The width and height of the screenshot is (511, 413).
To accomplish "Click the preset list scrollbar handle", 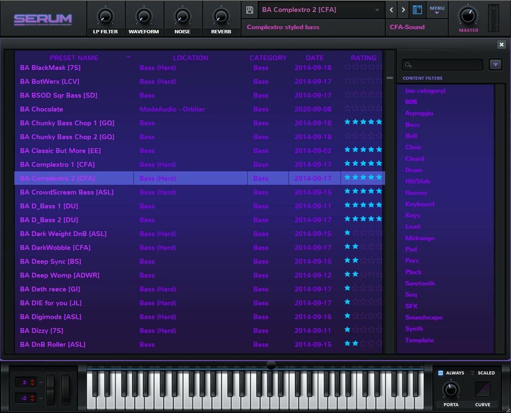I will 390,78.
